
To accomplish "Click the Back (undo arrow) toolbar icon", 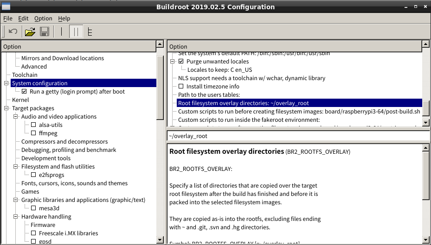I will pyautogui.click(x=13, y=31).
